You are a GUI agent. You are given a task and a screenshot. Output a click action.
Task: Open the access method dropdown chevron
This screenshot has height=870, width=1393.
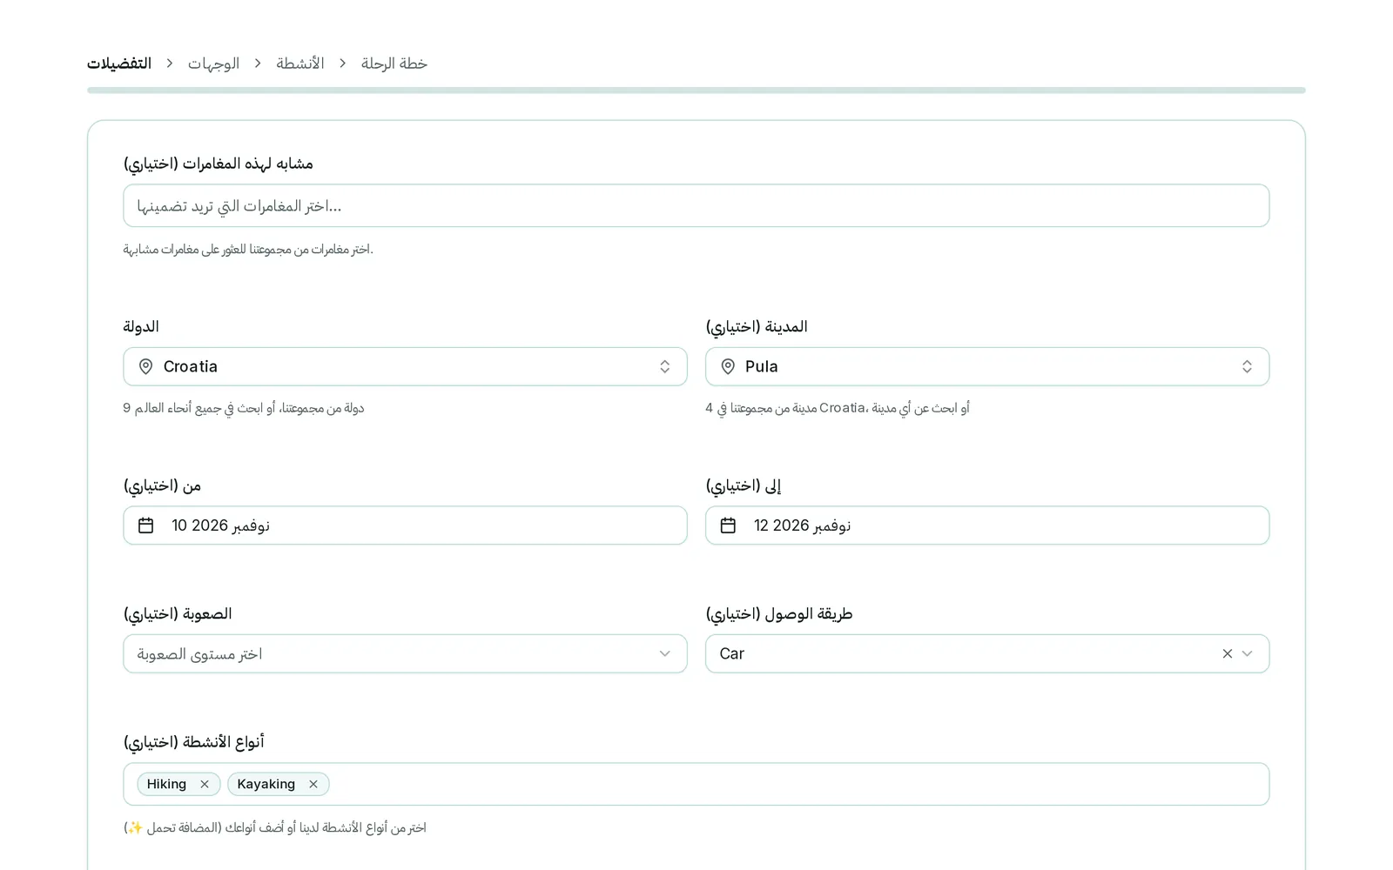(1248, 653)
